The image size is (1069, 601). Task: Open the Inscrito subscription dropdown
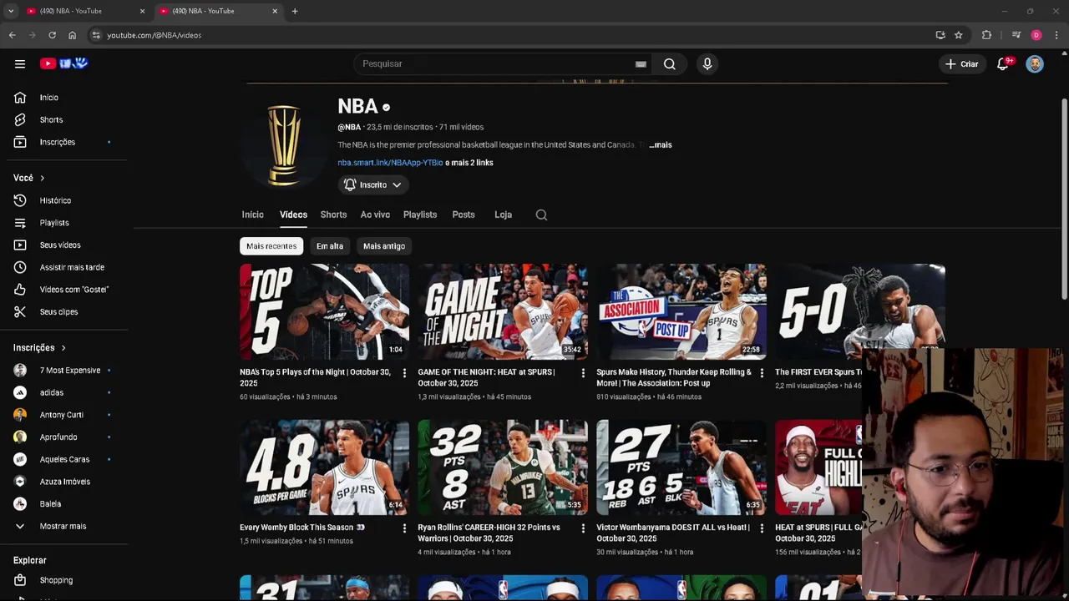click(372, 184)
